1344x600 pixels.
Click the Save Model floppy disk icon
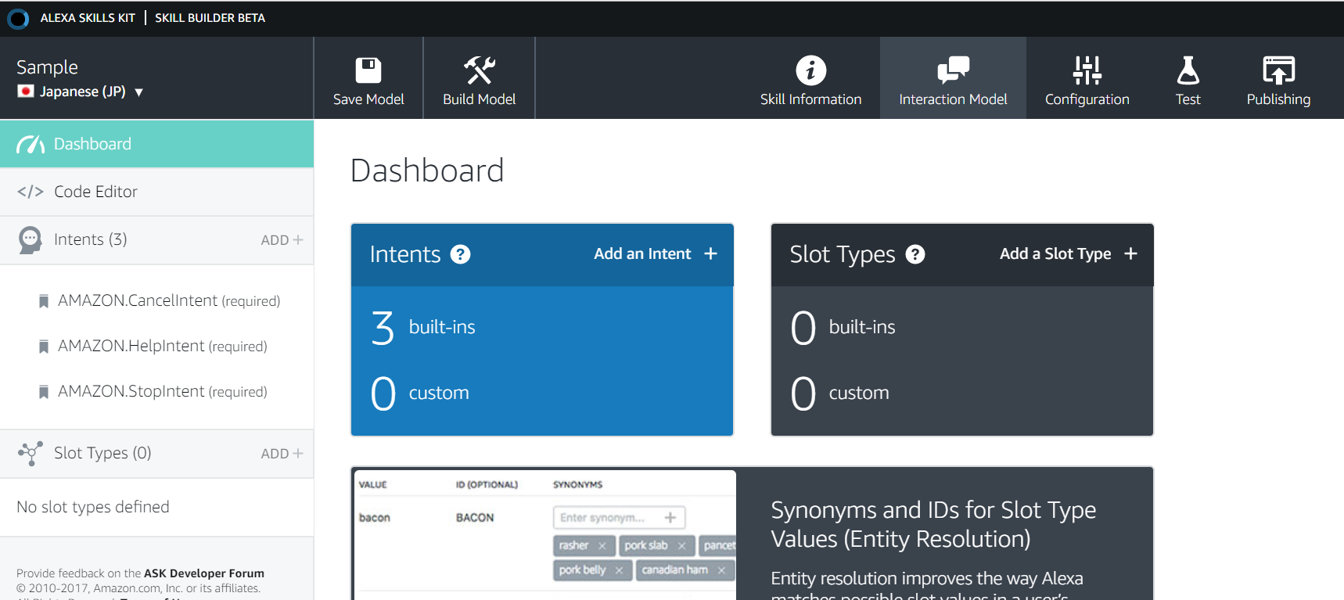(368, 70)
